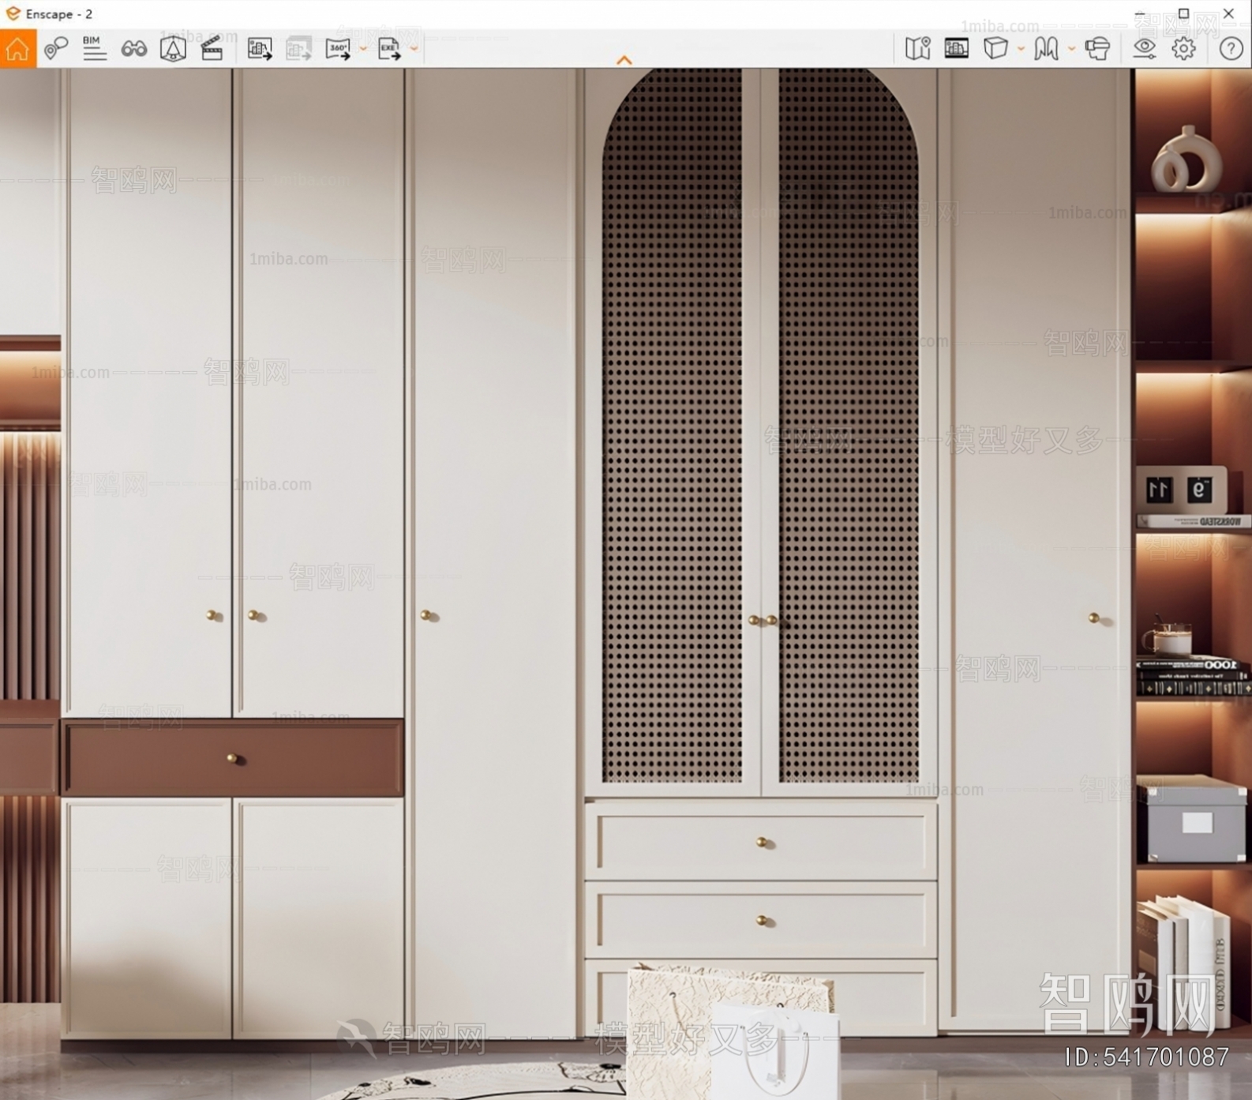Click the orange Home button
Image resolution: width=1252 pixels, height=1100 pixels.
(x=17, y=48)
